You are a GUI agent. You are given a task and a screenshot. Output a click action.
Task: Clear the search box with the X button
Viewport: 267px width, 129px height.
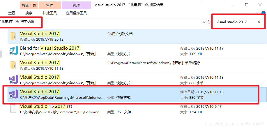tap(259, 22)
